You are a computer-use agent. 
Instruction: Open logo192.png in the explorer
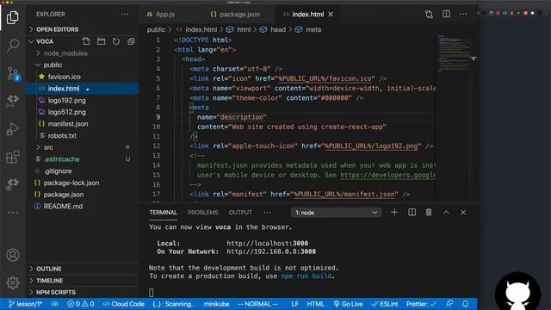[83, 101]
